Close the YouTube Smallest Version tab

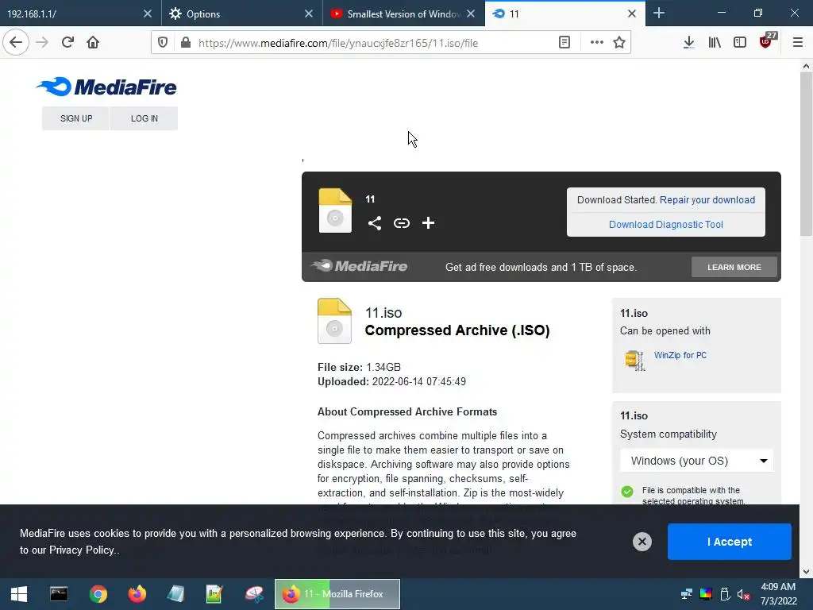pyautogui.click(x=470, y=14)
